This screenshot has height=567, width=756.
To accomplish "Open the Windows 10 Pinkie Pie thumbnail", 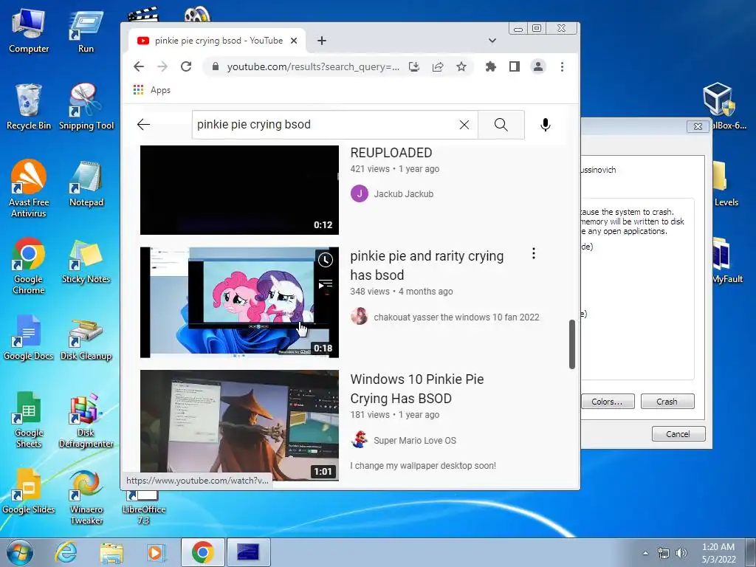I will pyautogui.click(x=239, y=425).
